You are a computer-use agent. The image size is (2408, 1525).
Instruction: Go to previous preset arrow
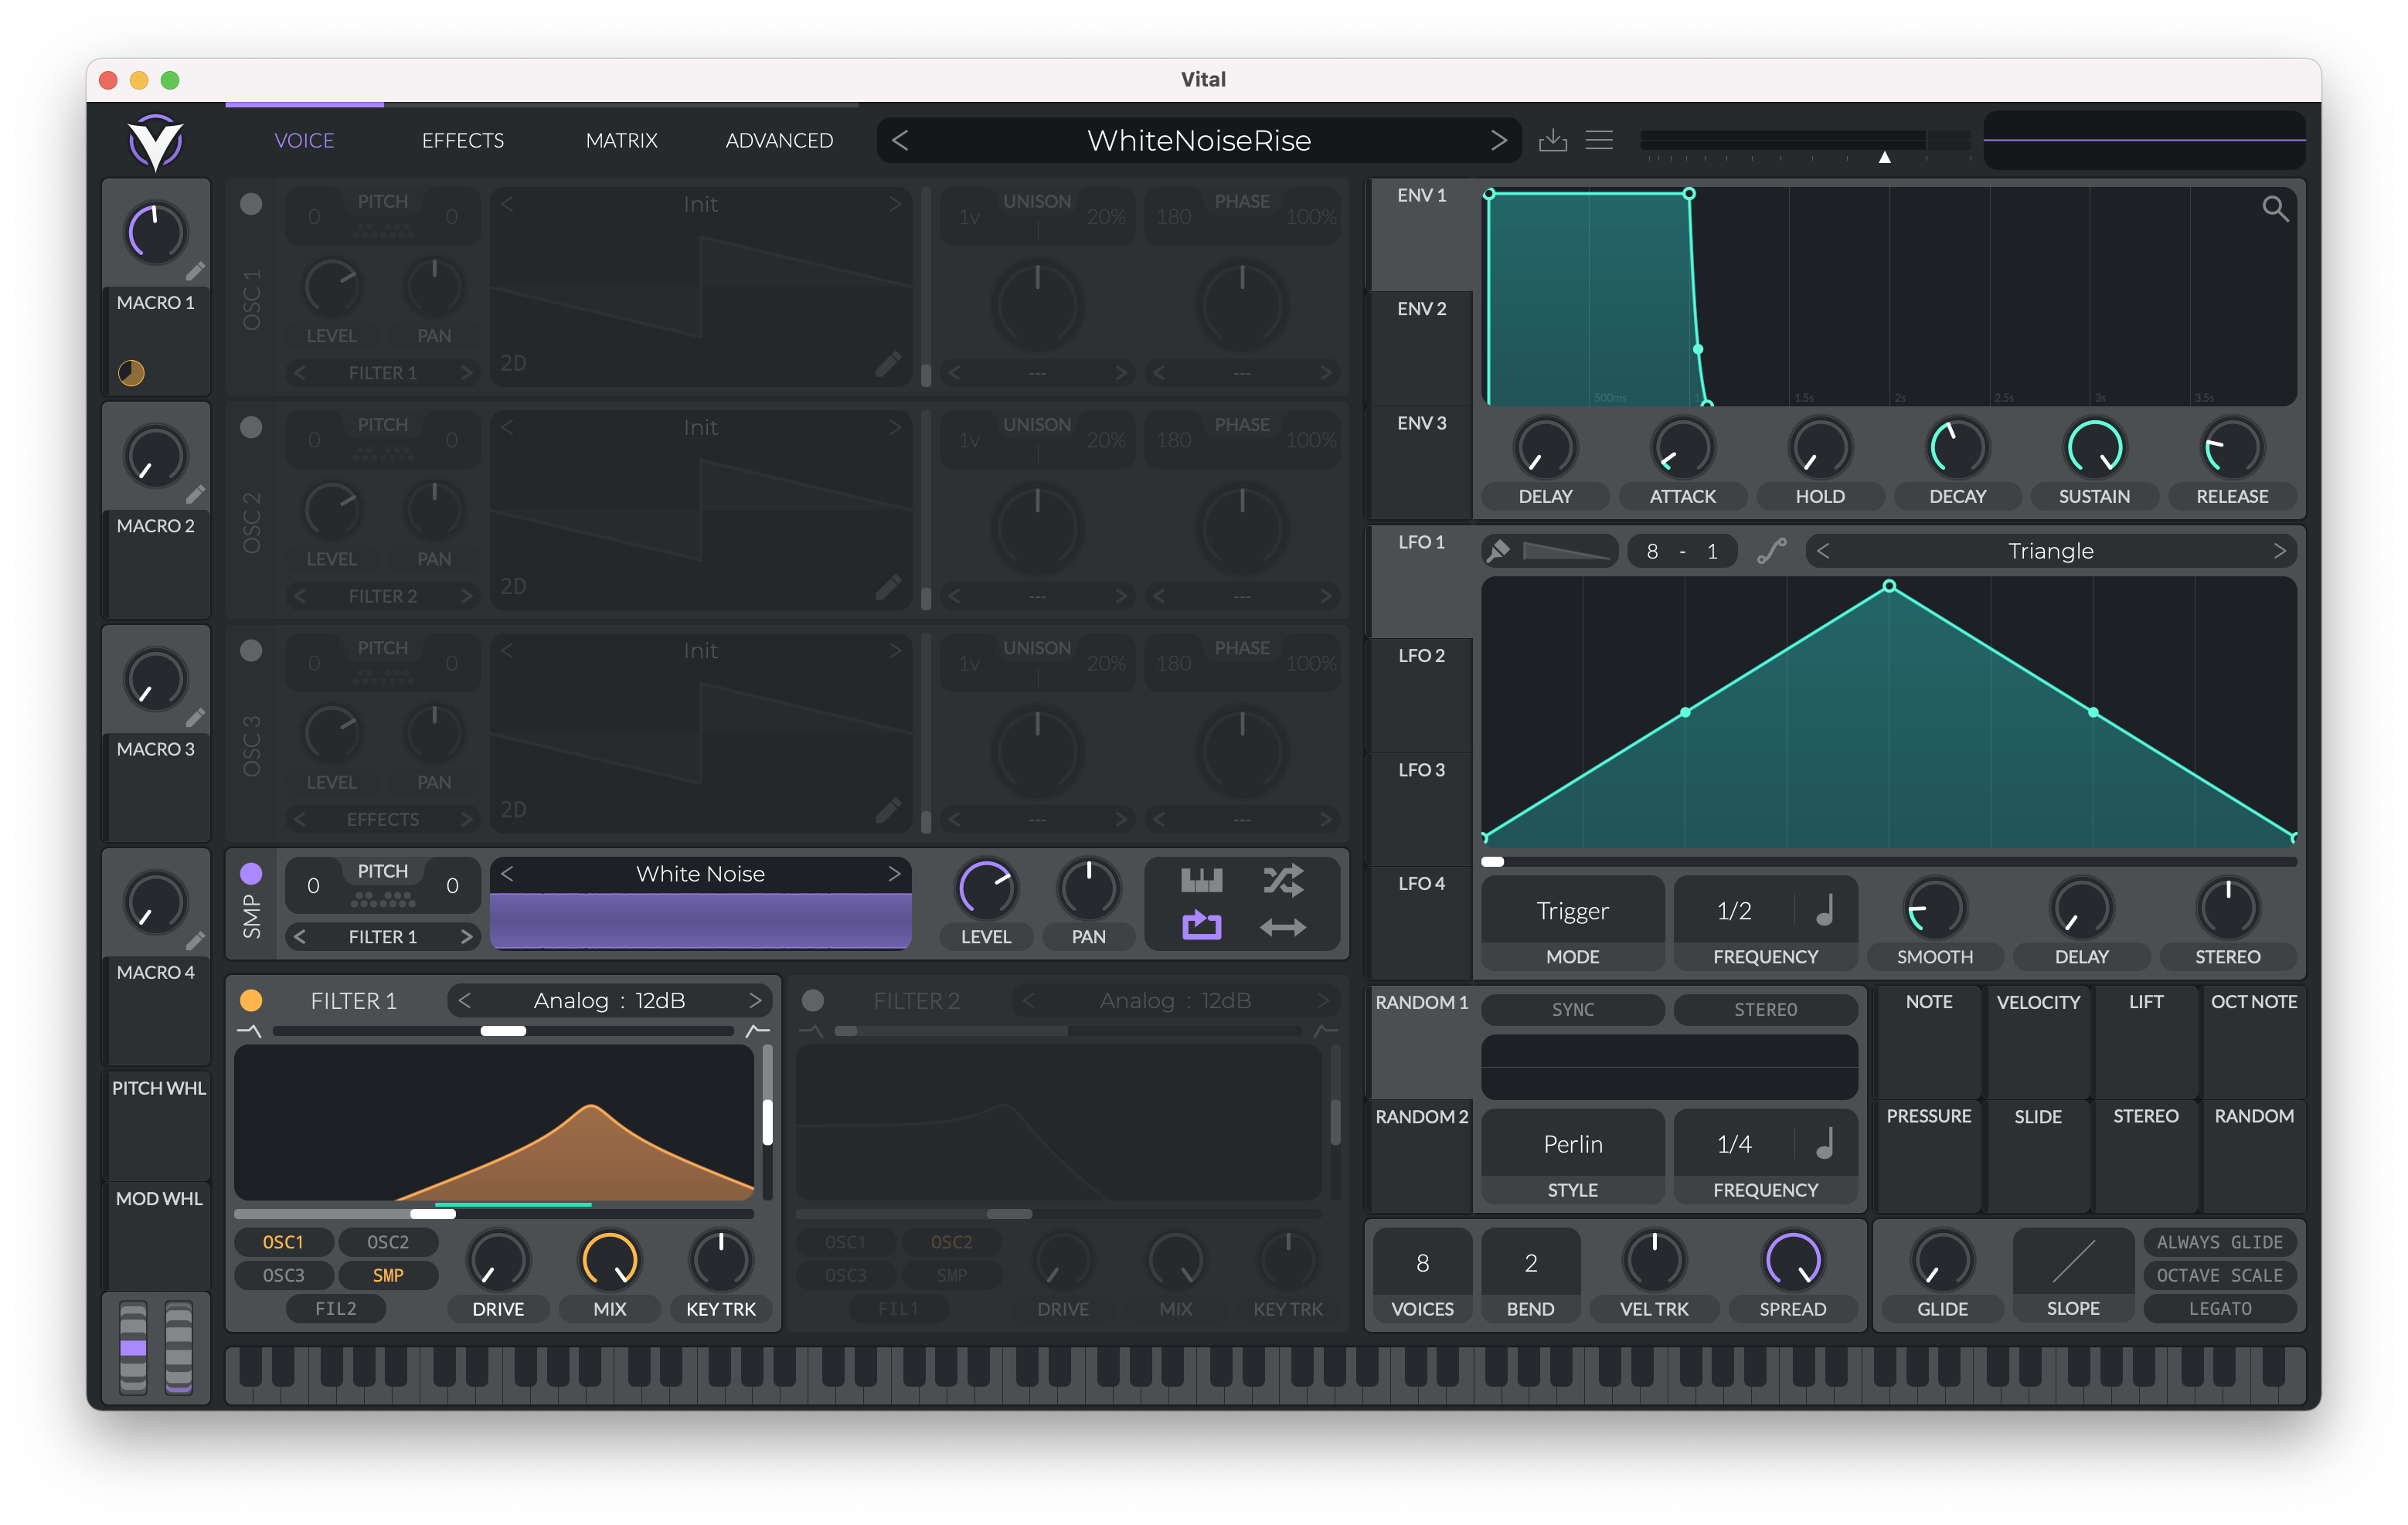click(x=899, y=140)
